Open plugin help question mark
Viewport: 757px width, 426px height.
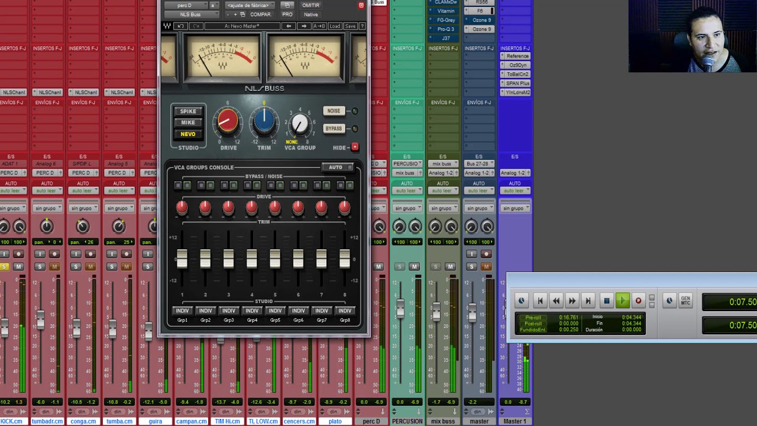pos(362,26)
